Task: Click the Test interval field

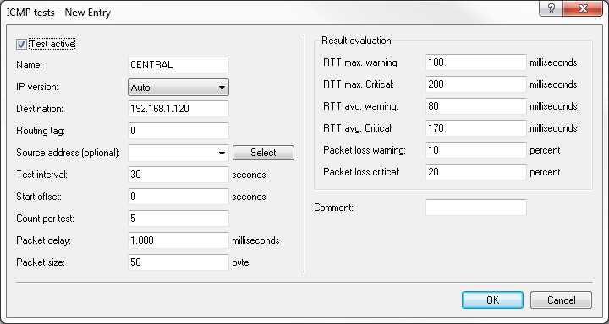Action: tap(178, 175)
